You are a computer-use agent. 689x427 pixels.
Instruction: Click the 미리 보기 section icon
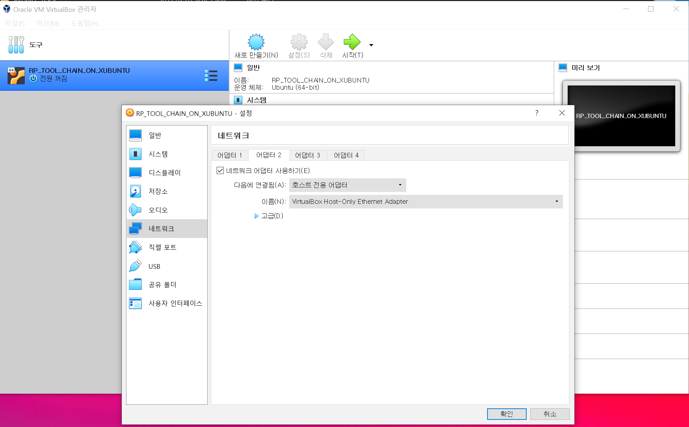click(563, 67)
